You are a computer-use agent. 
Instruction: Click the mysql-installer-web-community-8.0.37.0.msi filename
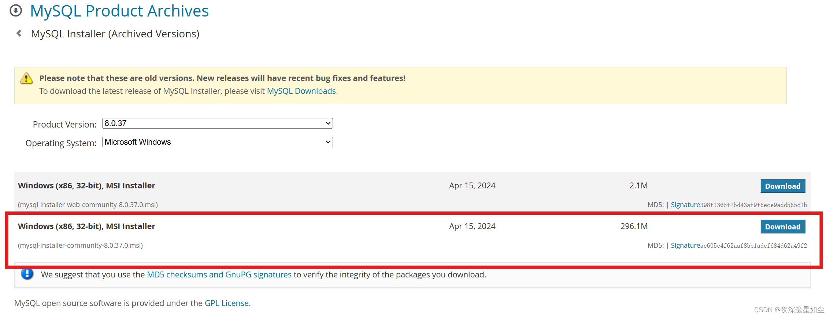click(88, 204)
